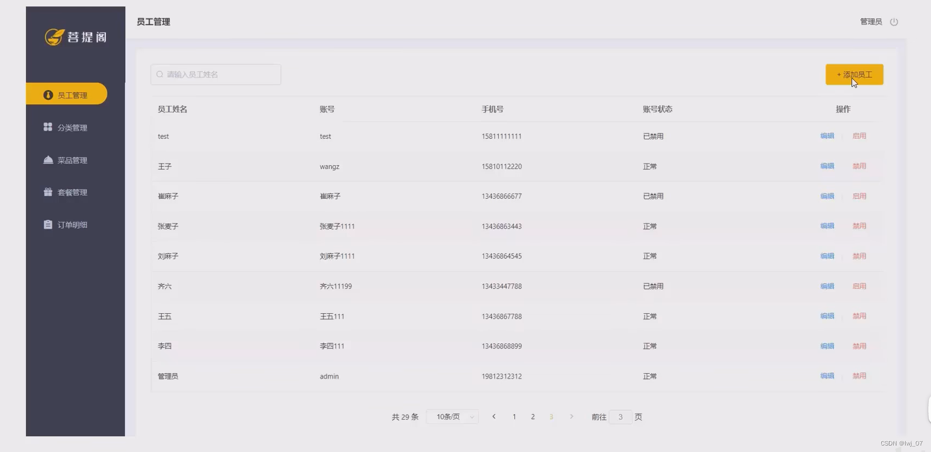Click account 李四111
Viewport: 931px width, 452px height.
pyautogui.click(x=332, y=346)
